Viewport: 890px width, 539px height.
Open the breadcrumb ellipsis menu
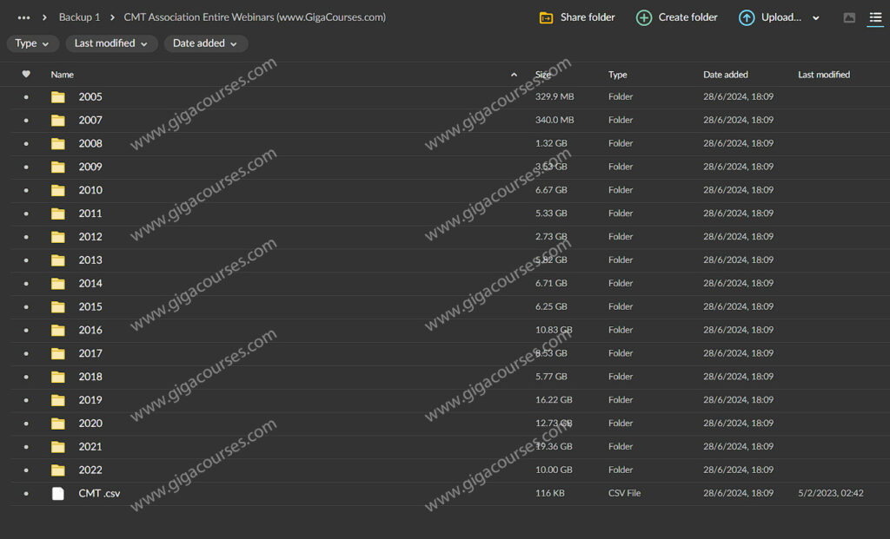23,17
